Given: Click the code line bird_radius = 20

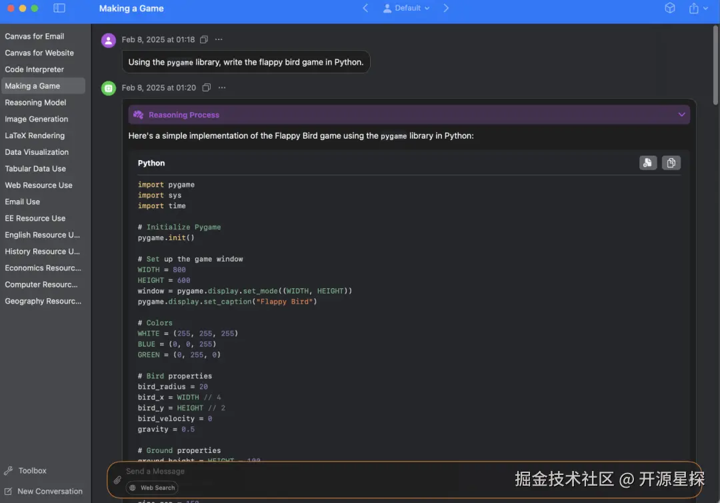Looking at the screenshot, I should [173, 387].
